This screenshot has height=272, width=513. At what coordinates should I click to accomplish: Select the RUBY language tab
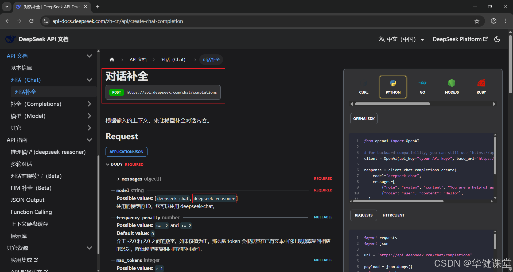coord(481,87)
